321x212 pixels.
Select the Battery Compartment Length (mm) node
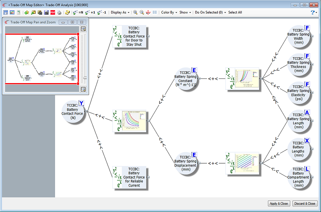[298, 178]
